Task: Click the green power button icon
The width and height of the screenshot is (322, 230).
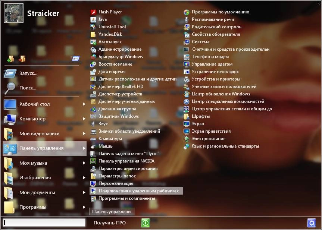Action: pos(146,223)
